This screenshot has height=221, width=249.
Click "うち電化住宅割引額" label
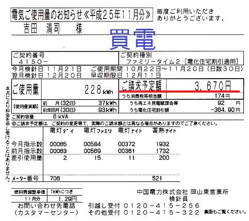(x=149, y=109)
